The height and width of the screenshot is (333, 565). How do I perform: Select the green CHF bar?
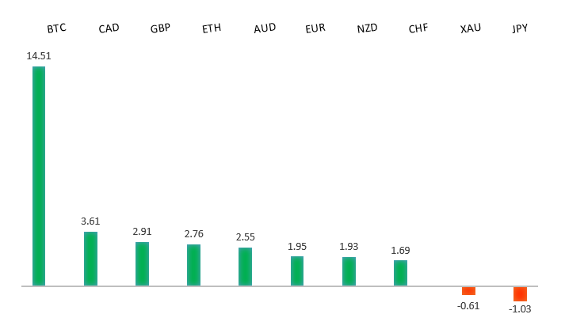coord(400,272)
